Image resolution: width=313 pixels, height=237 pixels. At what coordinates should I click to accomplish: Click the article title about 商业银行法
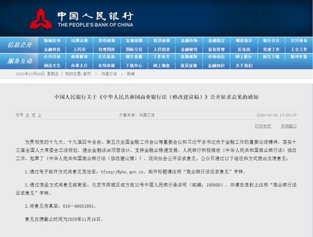156,97
